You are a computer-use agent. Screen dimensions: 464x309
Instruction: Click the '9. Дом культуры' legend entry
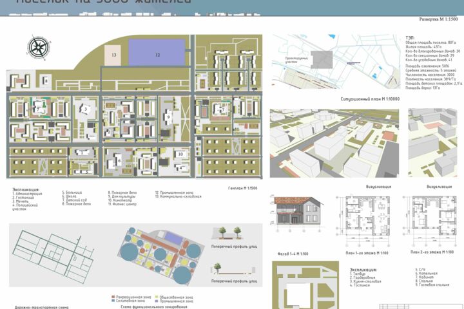tap(122, 196)
